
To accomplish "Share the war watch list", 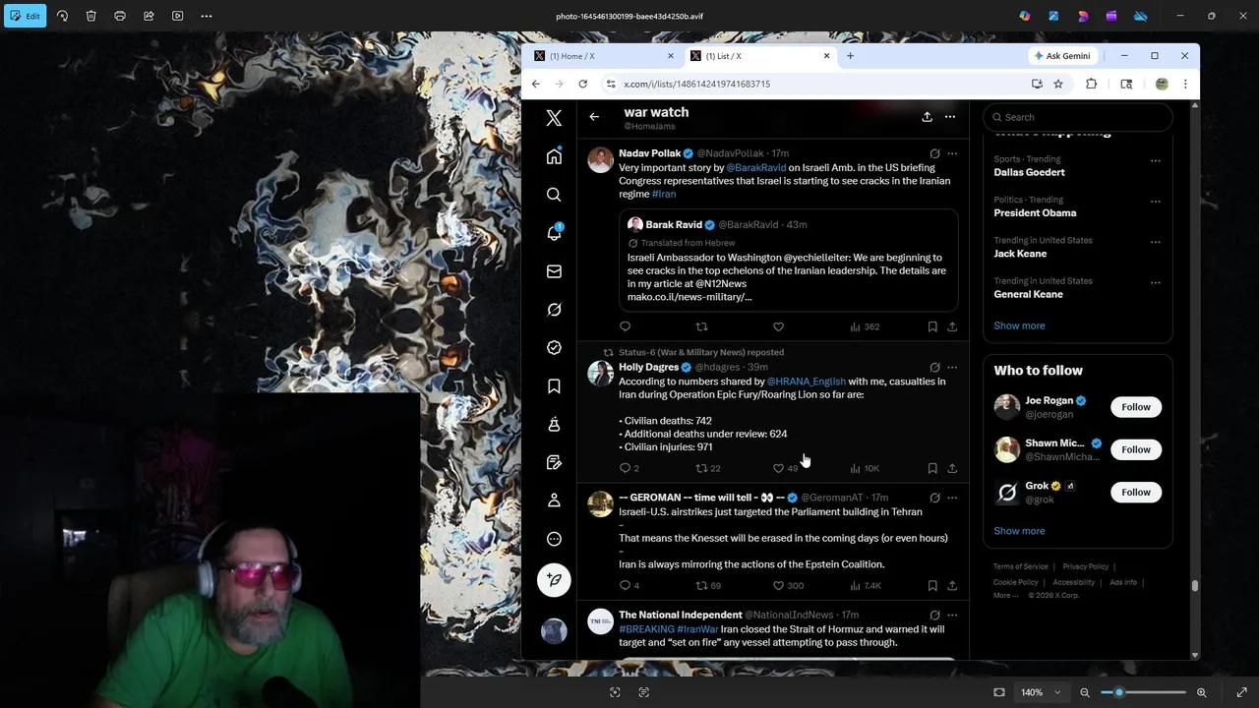I will click(x=927, y=117).
